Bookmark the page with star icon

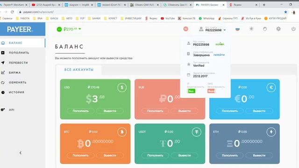pos(285,12)
